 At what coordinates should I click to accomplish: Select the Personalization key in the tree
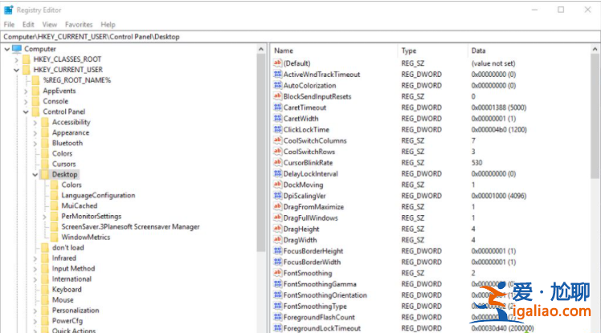pyautogui.click(x=76, y=311)
